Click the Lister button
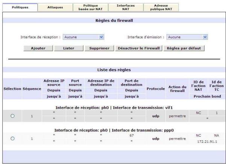226x164 pixels. click(69, 48)
